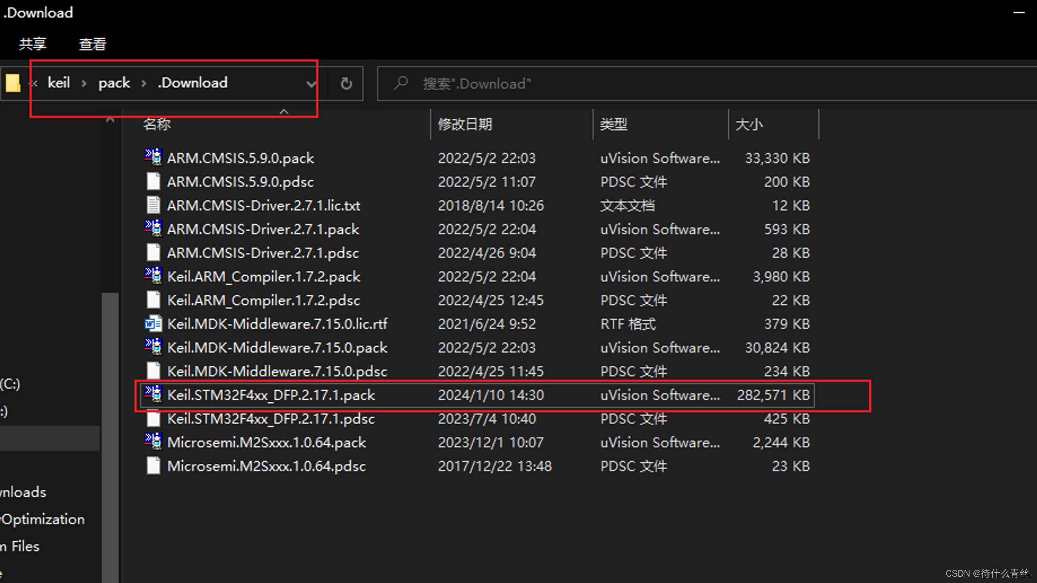Image resolution: width=1037 pixels, height=583 pixels.
Task: Click the refresh button next to address bar
Action: tap(346, 83)
